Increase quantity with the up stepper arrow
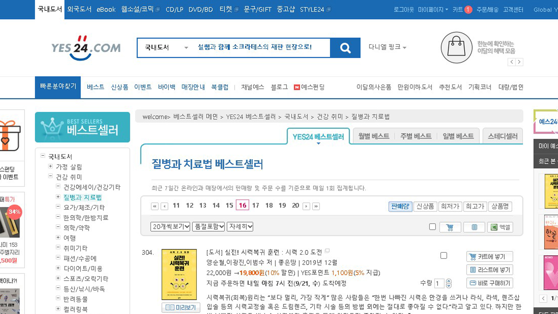Viewport: 558px width, 314px height. [x=449, y=281]
